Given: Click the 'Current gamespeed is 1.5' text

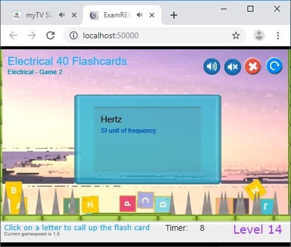Looking at the screenshot, I should tap(32, 234).
